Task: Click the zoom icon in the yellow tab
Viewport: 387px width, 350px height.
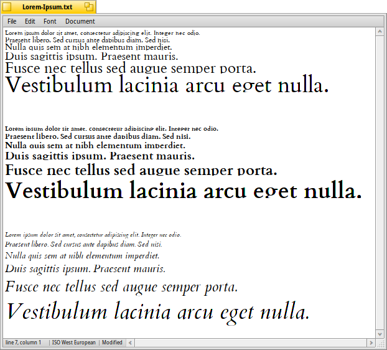Action: (89, 7)
